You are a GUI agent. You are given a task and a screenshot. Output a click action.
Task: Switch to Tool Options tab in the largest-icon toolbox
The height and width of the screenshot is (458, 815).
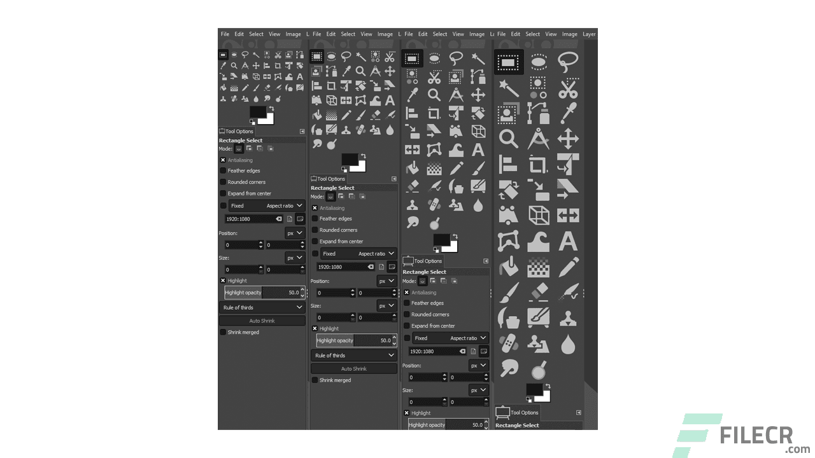[518, 413]
